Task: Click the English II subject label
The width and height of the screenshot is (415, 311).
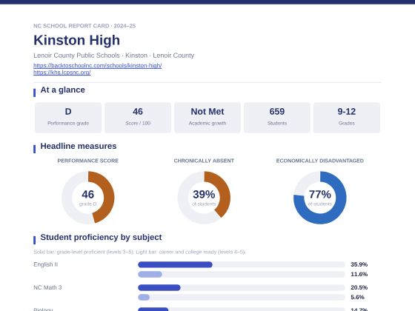Action: [x=45, y=264]
